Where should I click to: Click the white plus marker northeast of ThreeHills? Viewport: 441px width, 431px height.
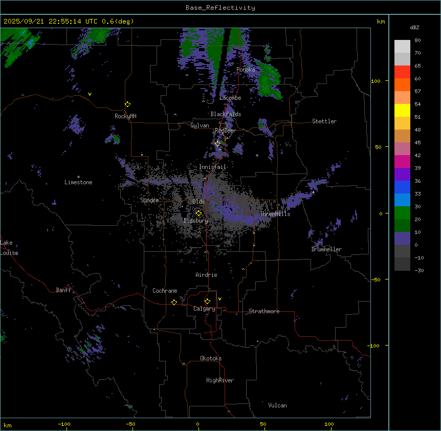point(313,192)
